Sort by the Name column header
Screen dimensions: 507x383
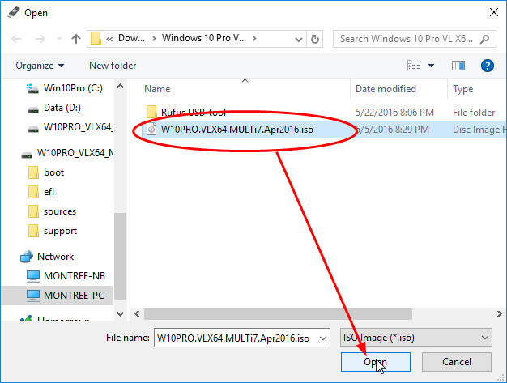pos(157,89)
